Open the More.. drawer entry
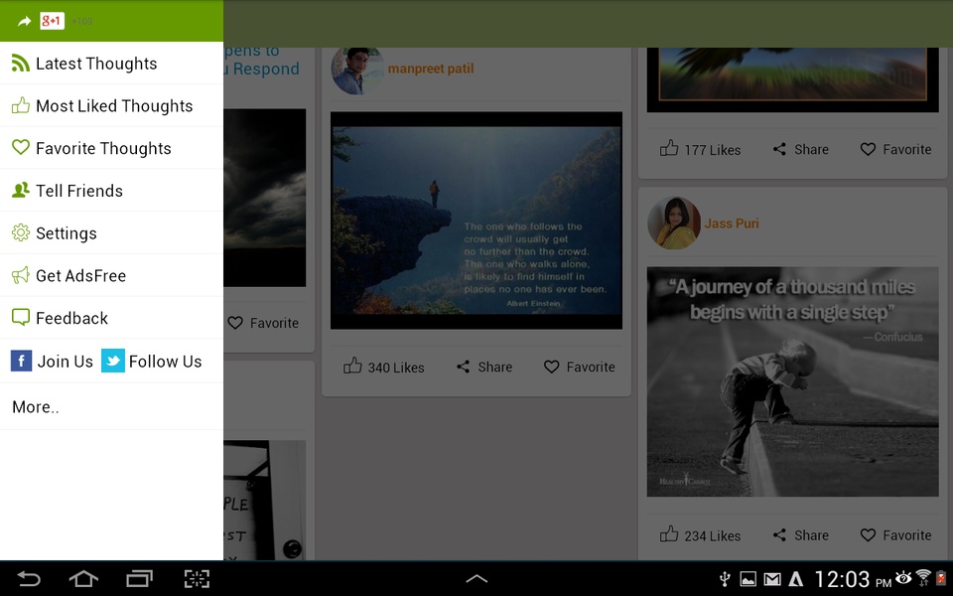Viewport: 953px width, 596px height. coord(112,407)
